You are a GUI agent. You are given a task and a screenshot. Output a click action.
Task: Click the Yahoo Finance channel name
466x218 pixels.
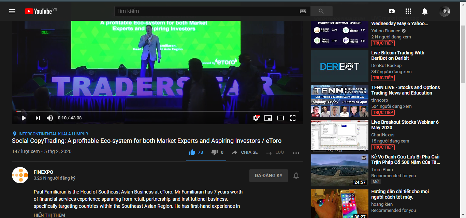coord(386,31)
